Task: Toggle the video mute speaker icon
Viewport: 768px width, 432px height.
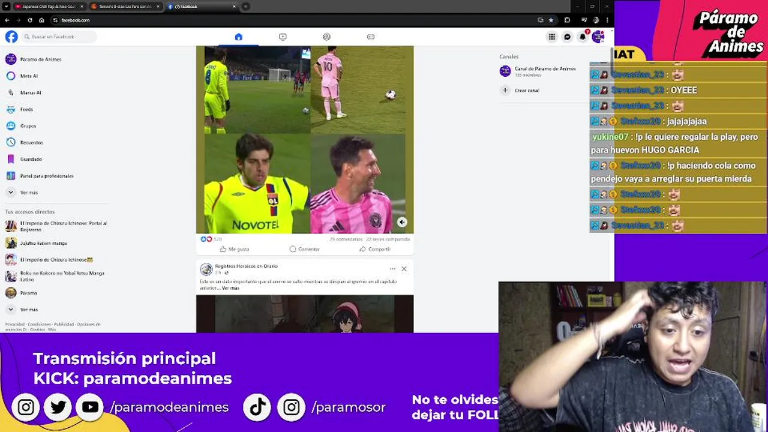Action: (402, 222)
